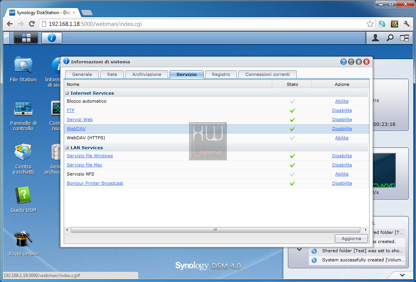Screen dimensions: 416x282
Task: Expand the bottom-right corner chevron
Action: pos(402,276)
